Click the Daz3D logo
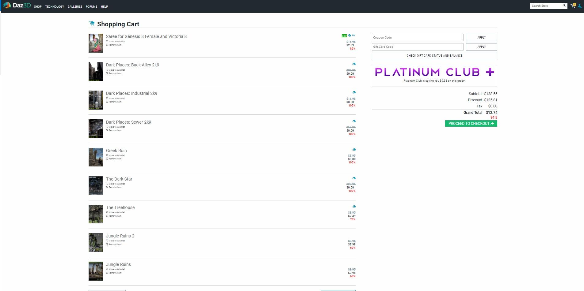Image resolution: width=584 pixels, height=291 pixels. pyautogui.click(x=17, y=6)
